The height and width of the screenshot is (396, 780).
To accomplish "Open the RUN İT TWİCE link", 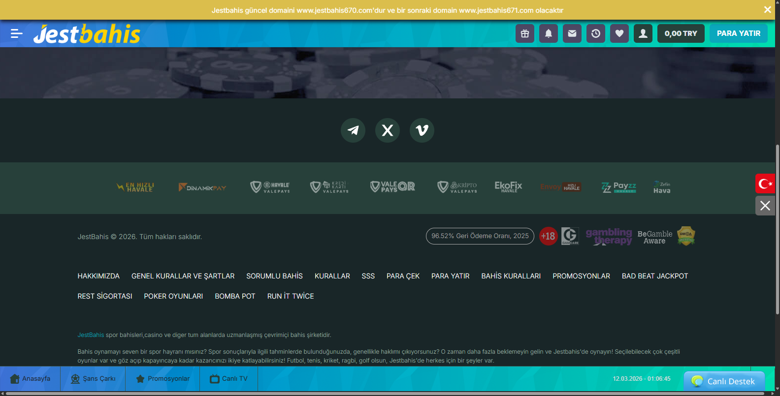I will pos(291,296).
